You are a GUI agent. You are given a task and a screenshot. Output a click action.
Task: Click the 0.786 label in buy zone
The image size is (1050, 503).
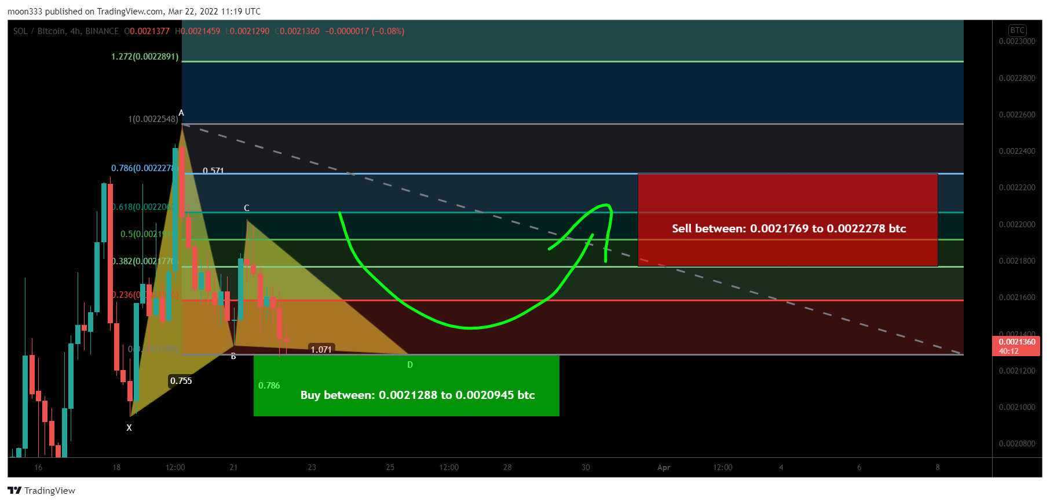pyautogui.click(x=269, y=386)
